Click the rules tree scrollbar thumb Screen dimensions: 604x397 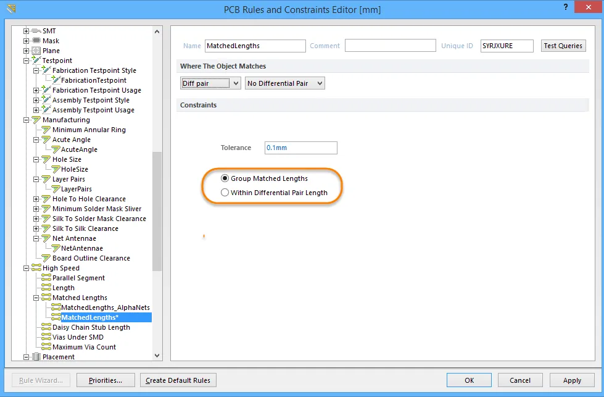157,211
